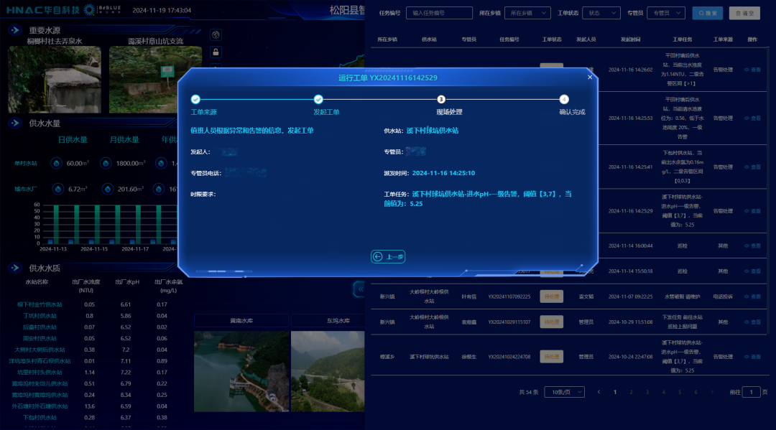Click the 黄南水库 reservoir tab
This screenshot has height=430, width=776.
(x=241, y=320)
